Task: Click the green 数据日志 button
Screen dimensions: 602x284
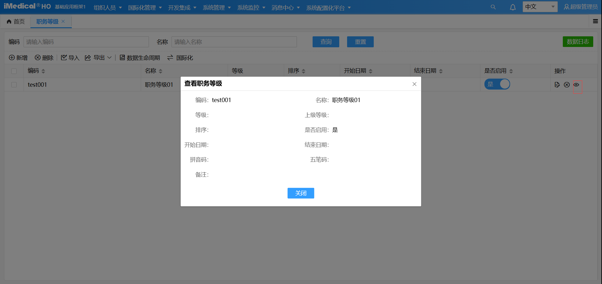Action: 578,42
